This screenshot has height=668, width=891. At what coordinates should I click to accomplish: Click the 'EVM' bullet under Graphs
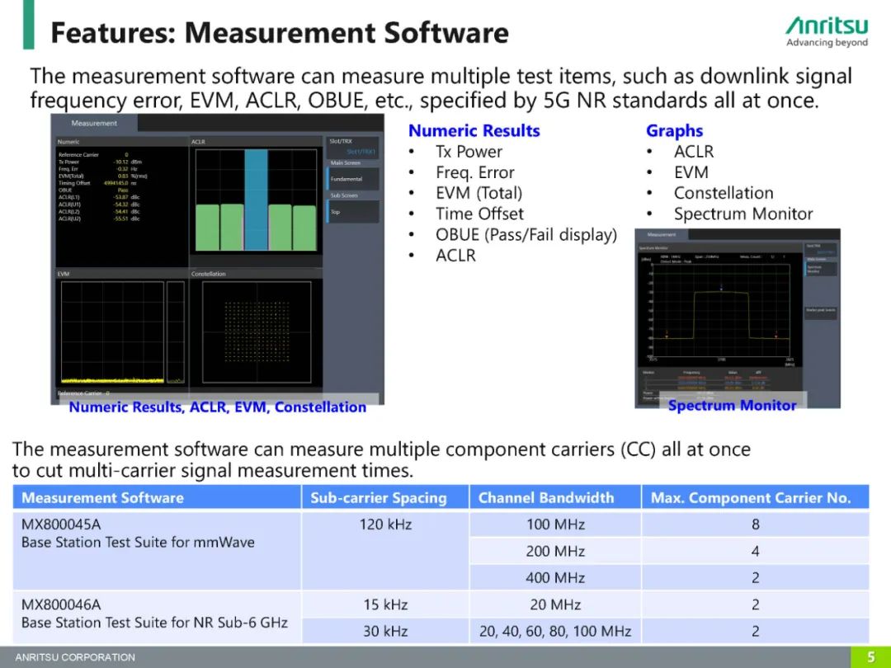click(691, 172)
